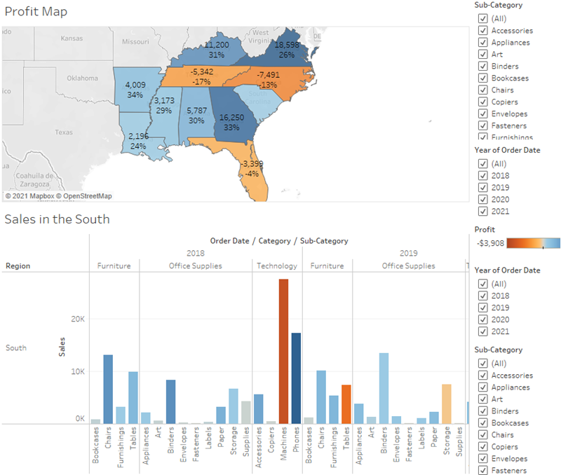The image size is (561, 475).
Task: Uncheck 2020 in the lower Year filter
Action: tap(483, 319)
